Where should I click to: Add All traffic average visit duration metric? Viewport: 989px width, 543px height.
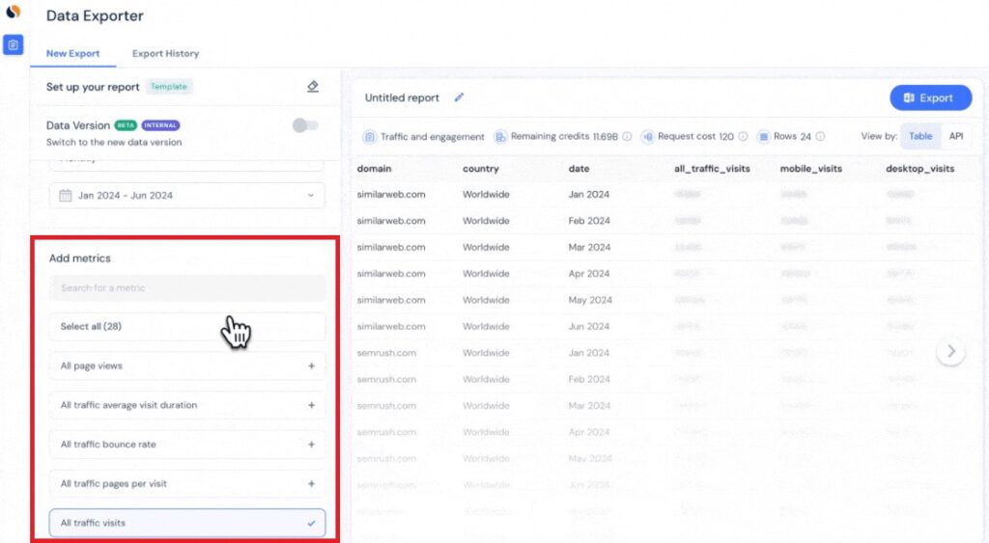pos(187,405)
